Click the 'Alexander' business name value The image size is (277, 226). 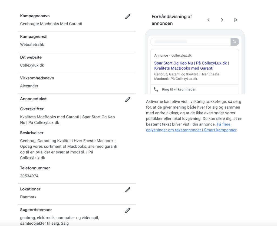coord(29,86)
